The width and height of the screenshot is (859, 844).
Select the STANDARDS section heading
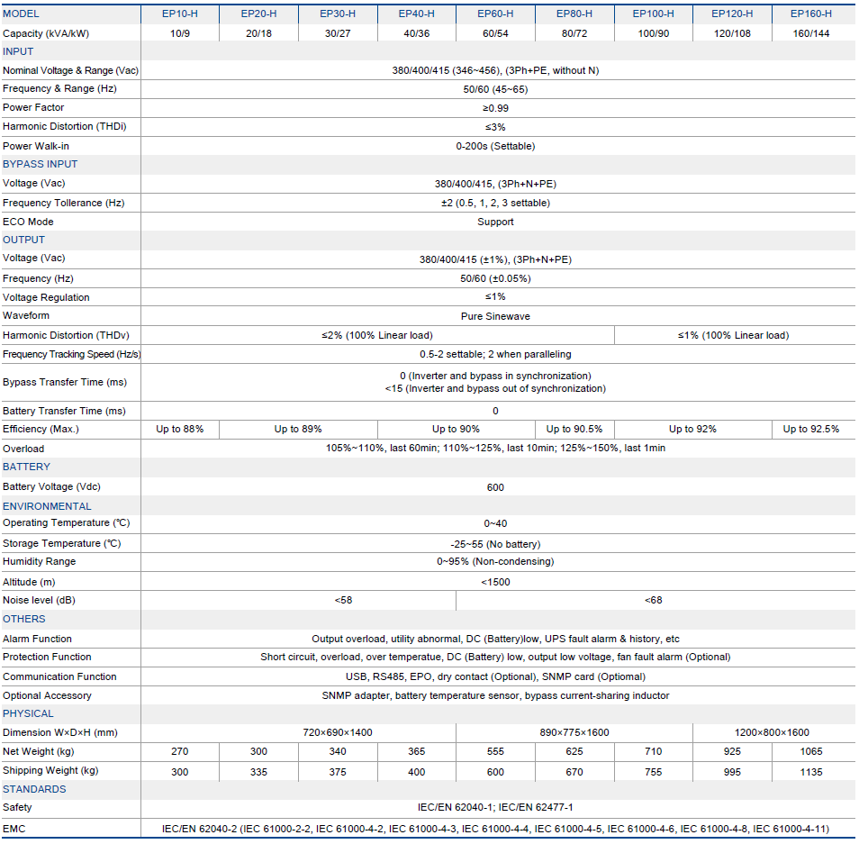34,789
